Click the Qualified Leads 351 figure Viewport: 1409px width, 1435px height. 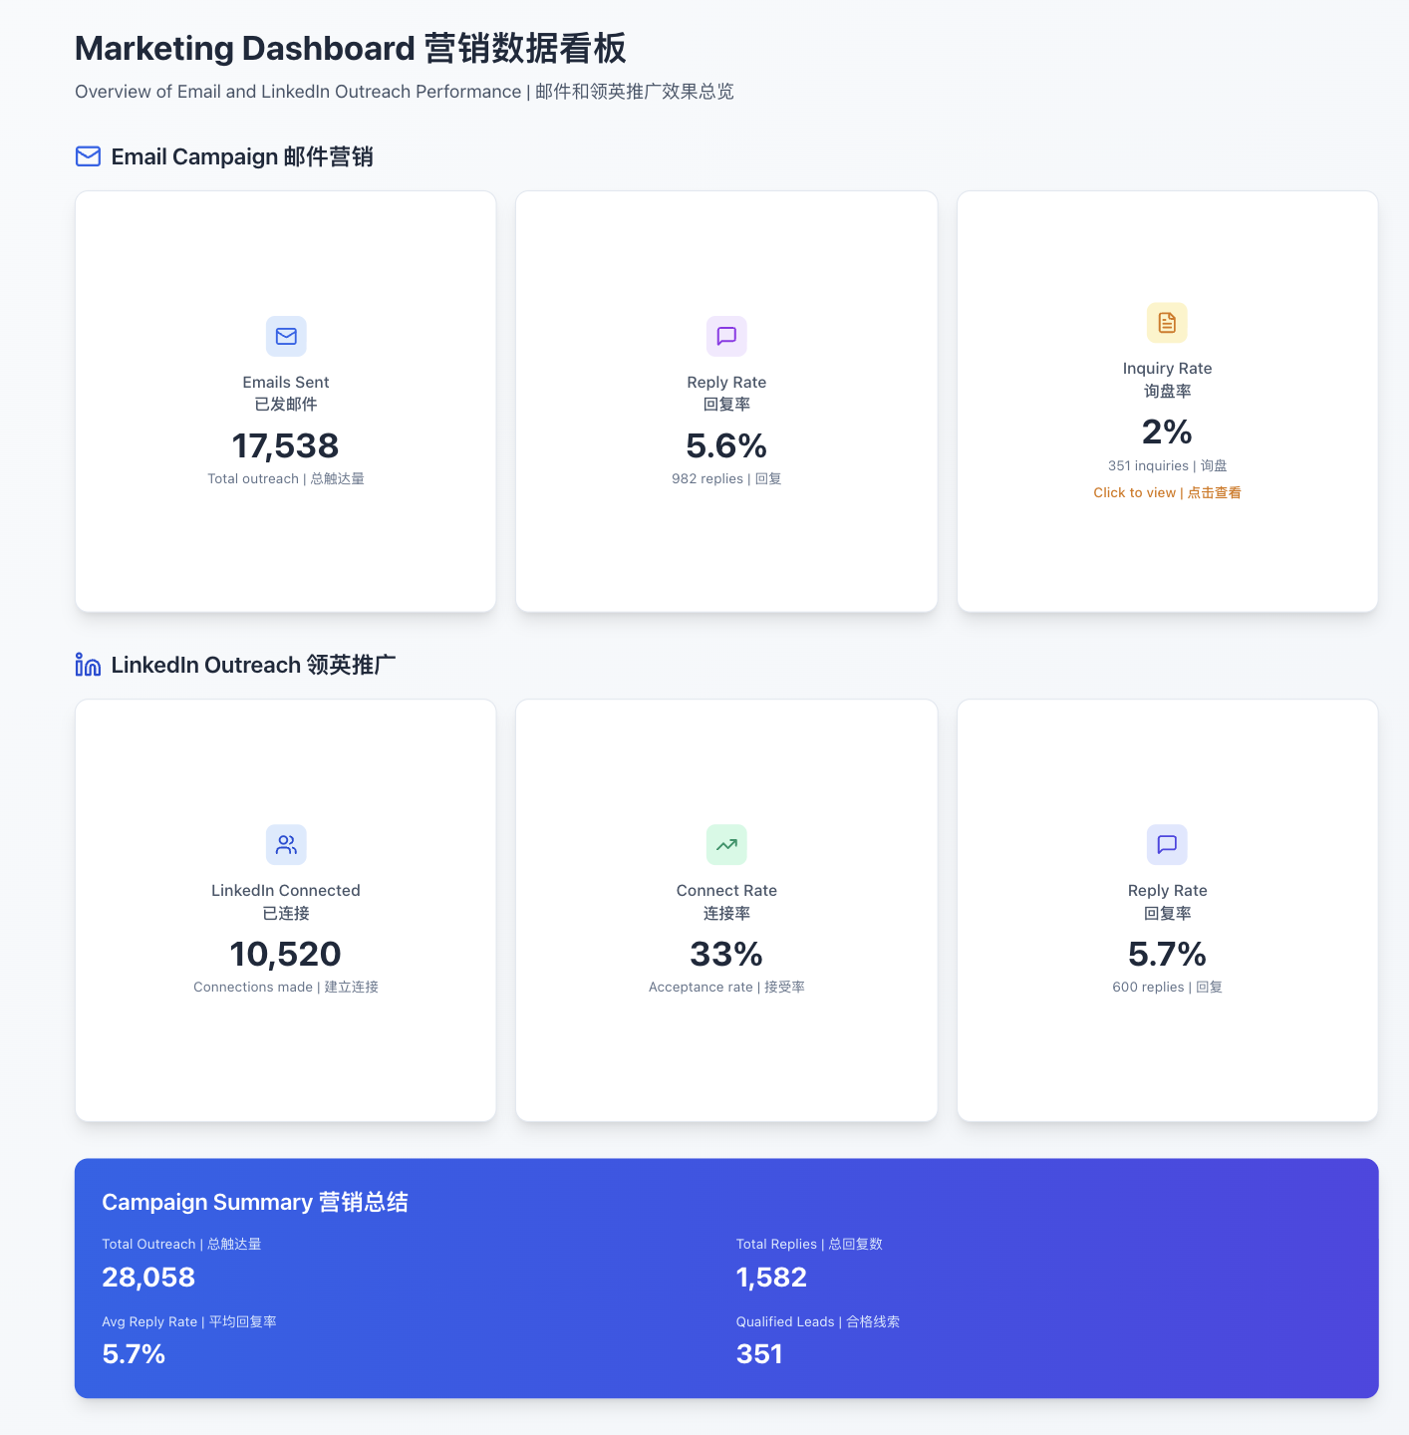(x=759, y=1353)
